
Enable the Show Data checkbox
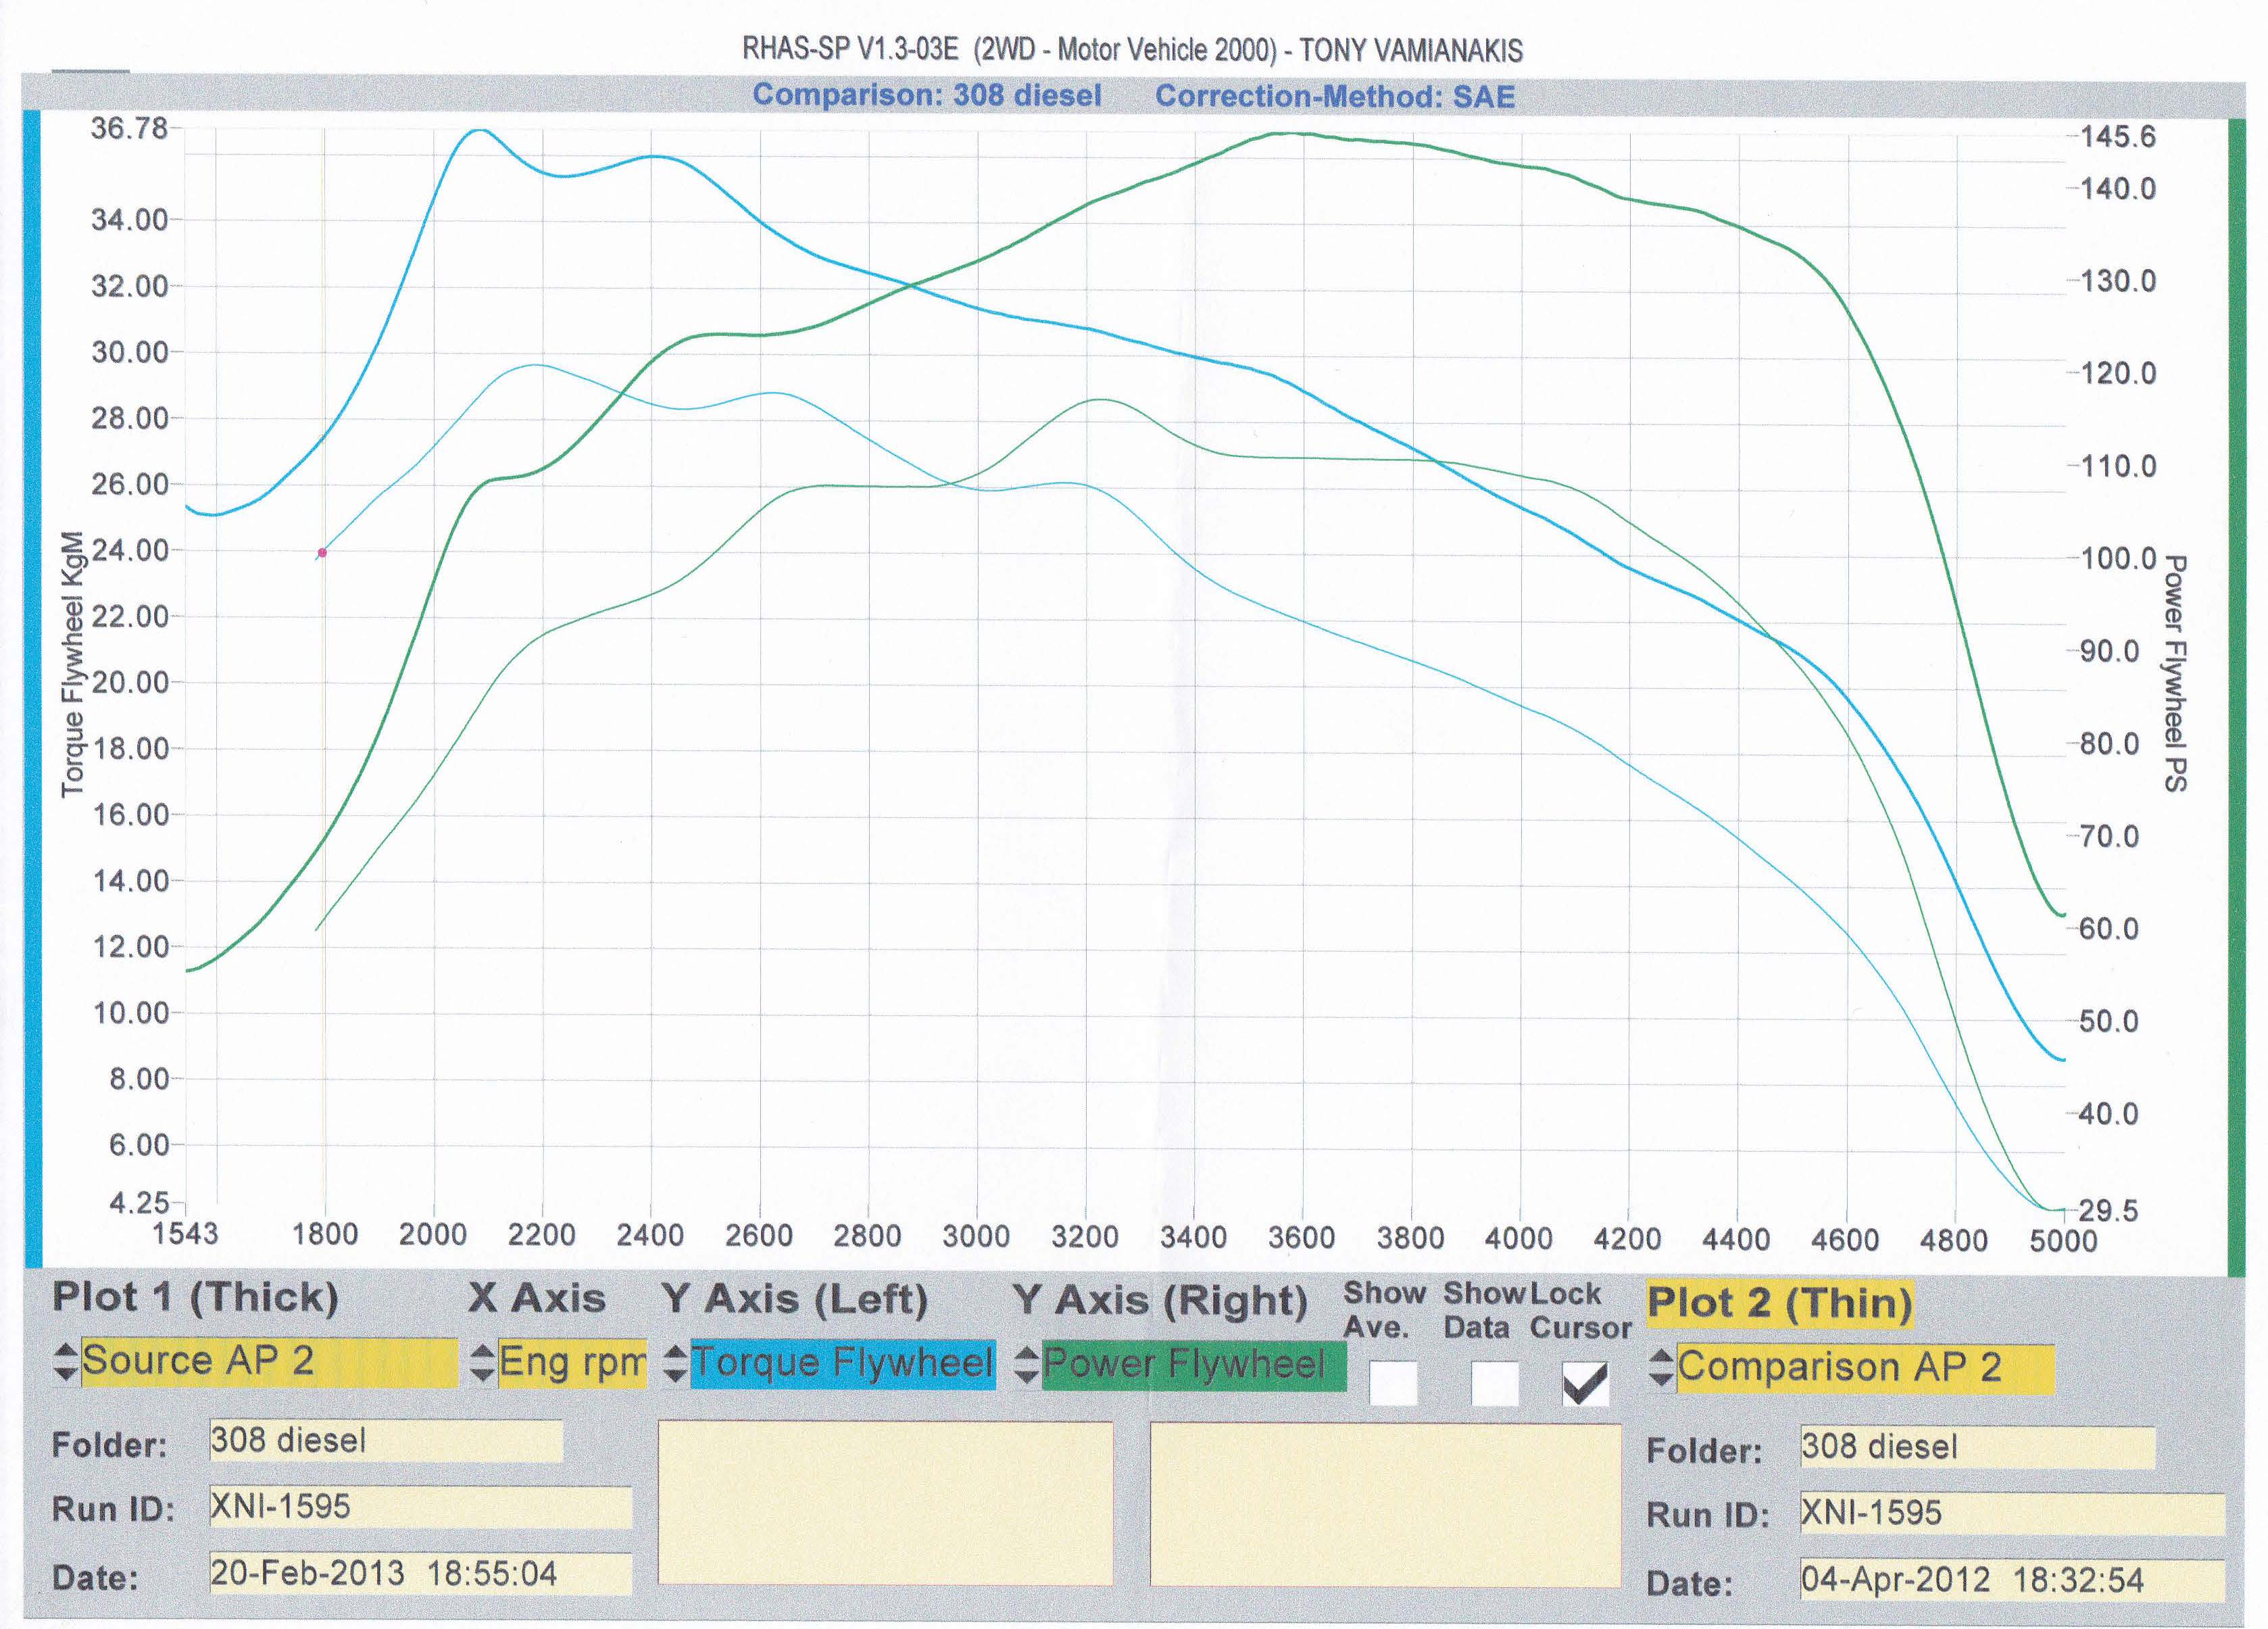coord(1494,1383)
